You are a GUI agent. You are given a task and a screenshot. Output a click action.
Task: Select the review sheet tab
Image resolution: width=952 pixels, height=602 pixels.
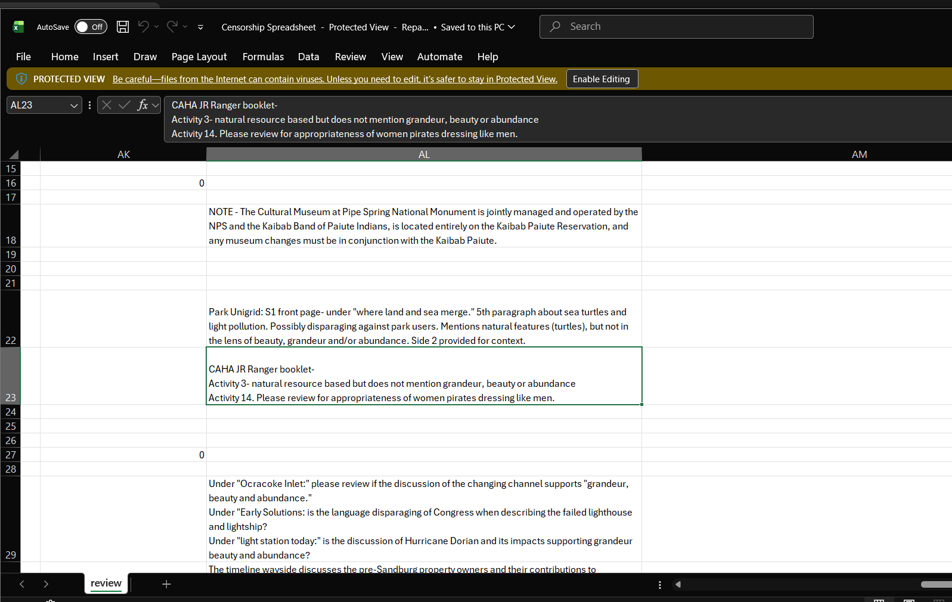click(x=106, y=584)
